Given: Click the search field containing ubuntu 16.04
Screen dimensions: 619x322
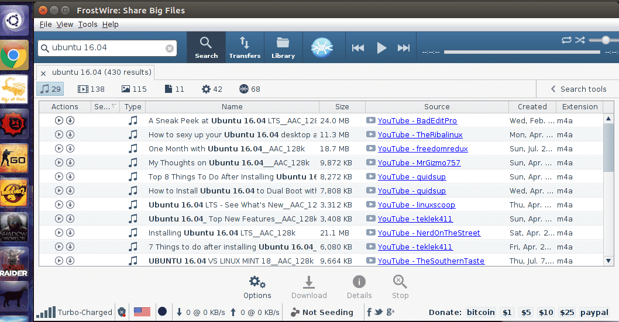Looking at the screenshot, I should coord(105,48).
